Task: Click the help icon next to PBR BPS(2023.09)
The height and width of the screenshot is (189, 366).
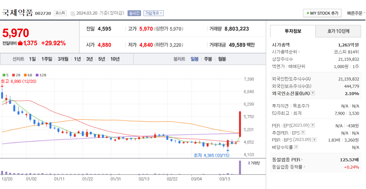Action: pyautogui.click(x=315, y=140)
